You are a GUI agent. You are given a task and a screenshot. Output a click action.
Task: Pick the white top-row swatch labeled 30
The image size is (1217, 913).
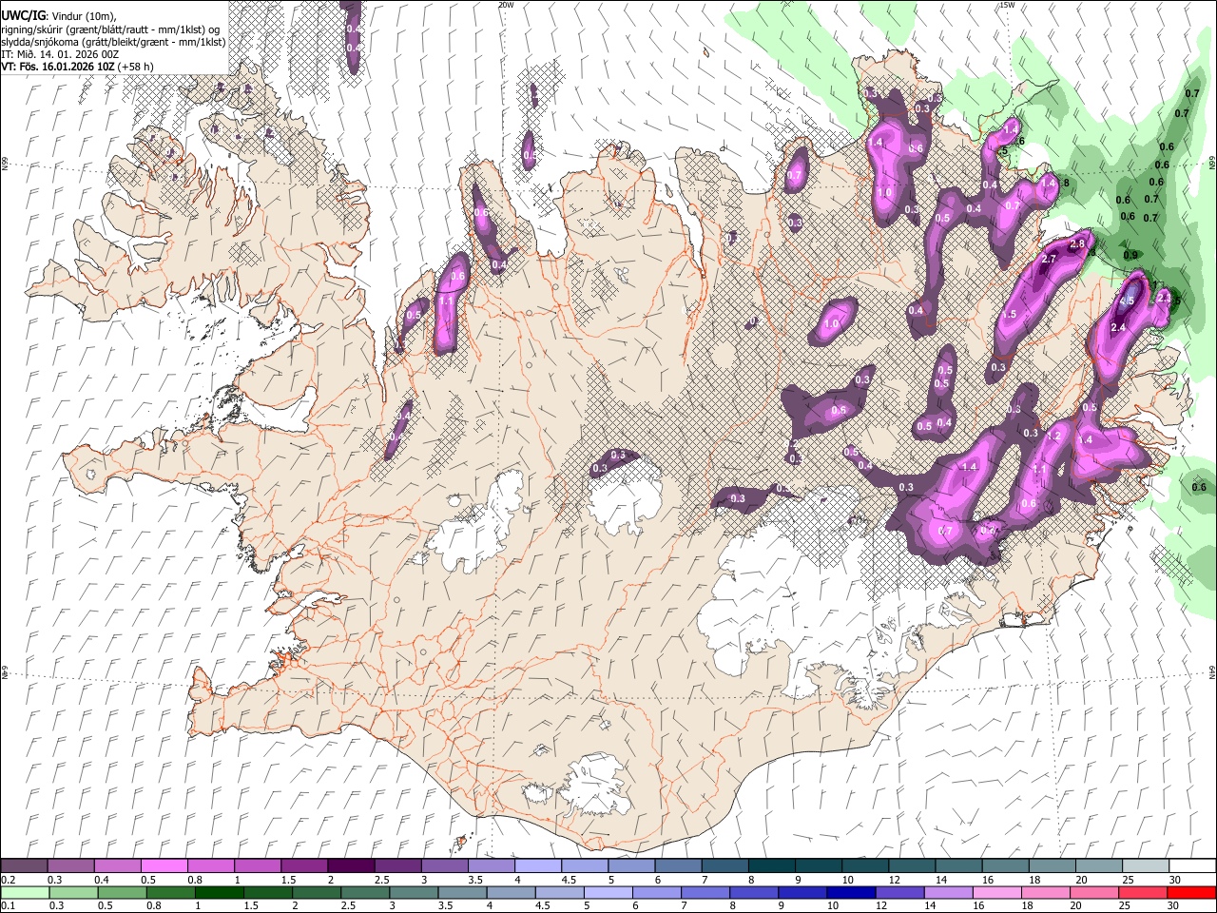tap(1191, 865)
